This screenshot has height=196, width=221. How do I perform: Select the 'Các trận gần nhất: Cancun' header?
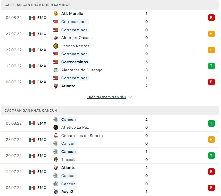pyautogui.click(x=31, y=111)
